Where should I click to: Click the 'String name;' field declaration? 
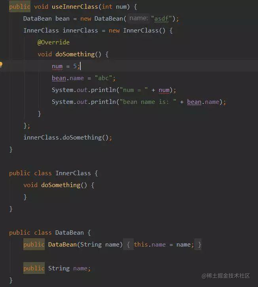tap(69, 268)
